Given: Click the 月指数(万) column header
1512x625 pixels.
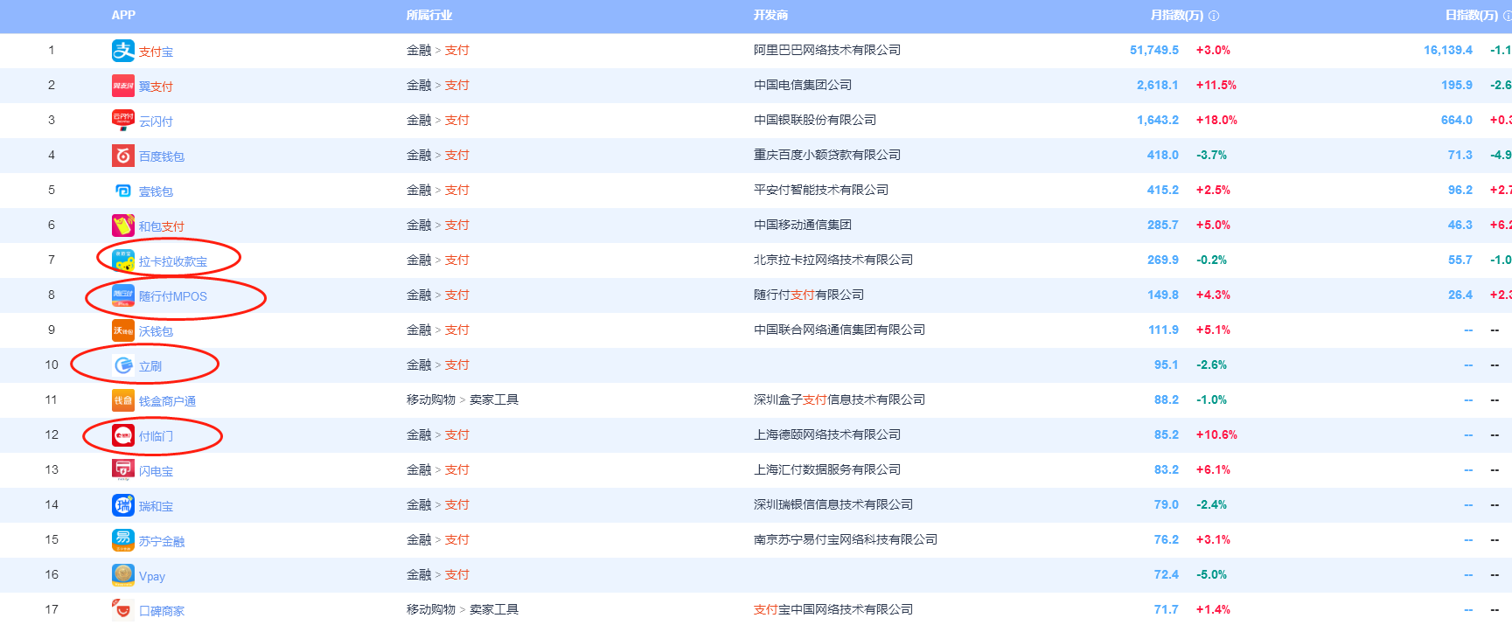Looking at the screenshot, I should point(1177,15).
